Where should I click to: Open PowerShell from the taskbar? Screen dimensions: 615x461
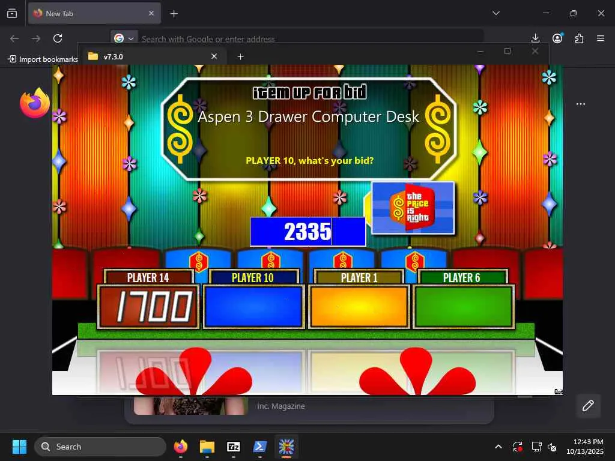click(259, 447)
